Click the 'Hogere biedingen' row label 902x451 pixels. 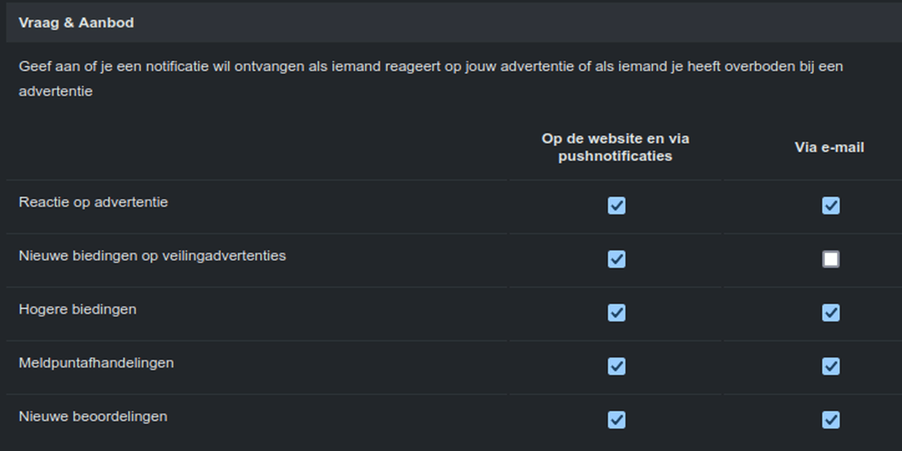click(77, 310)
